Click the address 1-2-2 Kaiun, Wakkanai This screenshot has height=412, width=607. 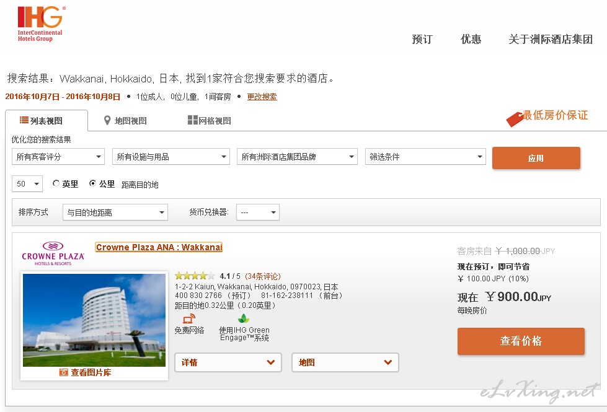pos(257,287)
